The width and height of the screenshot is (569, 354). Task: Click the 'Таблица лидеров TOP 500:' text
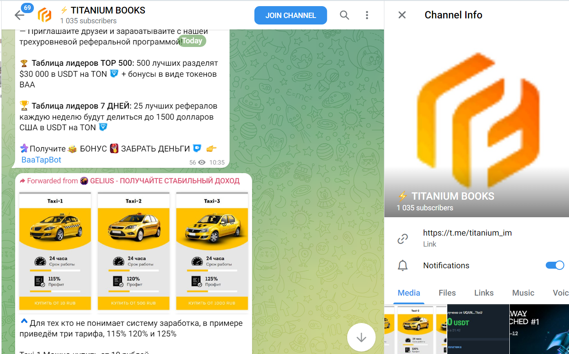coord(83,63)
